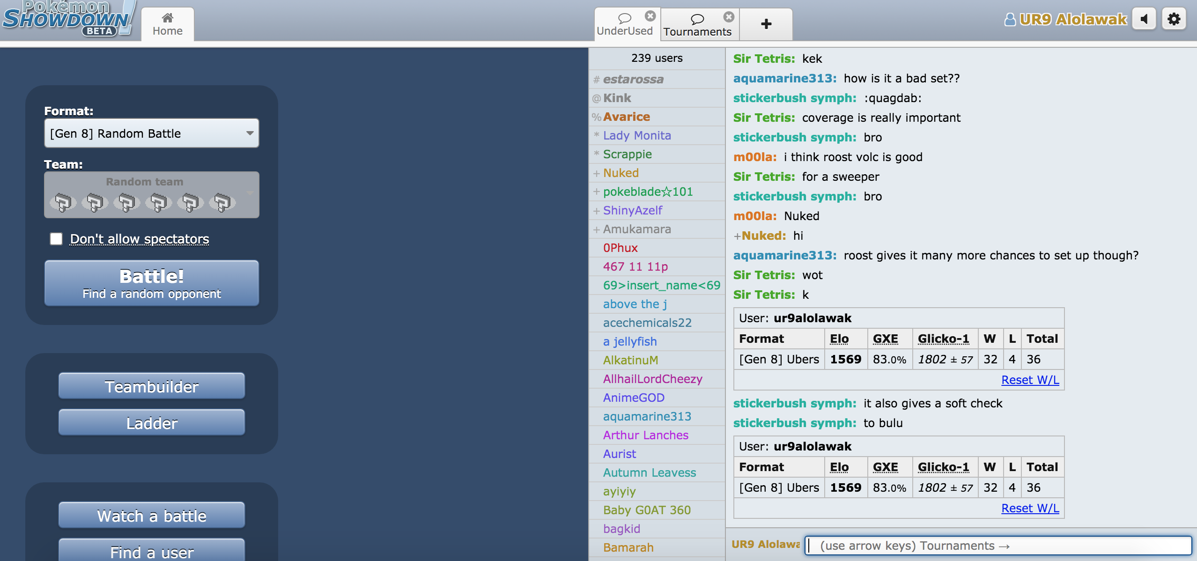Click the Home house icon

pyautogui.click(x=167, y=18)
